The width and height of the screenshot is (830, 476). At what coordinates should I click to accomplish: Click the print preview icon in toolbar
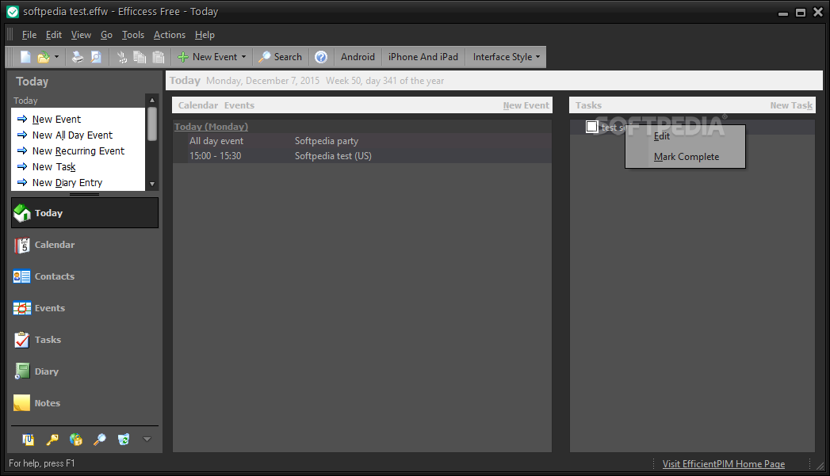pyautogui.click(x=96, y=57)
